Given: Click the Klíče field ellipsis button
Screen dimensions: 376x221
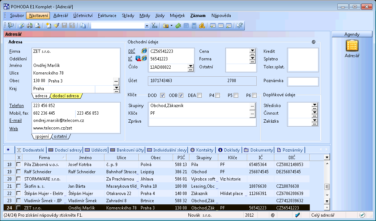Looking at the screenshot, I should tap(252, 114).
